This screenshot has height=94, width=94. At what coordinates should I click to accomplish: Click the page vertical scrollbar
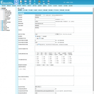click(x=93, y=50)
